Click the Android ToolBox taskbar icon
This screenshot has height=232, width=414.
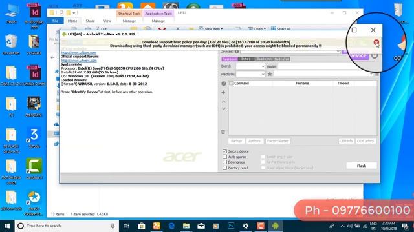point(276,226)
